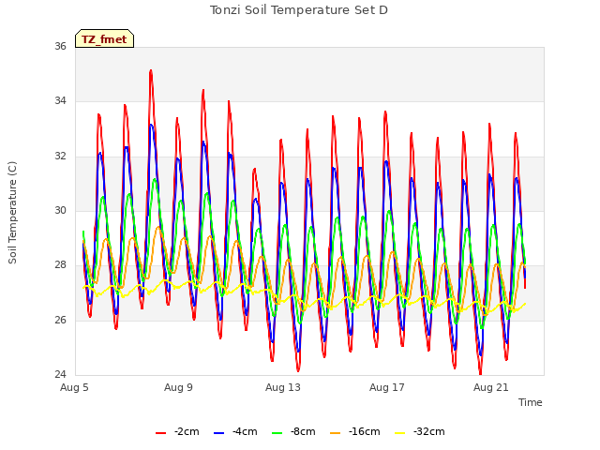This screenshot has width=600, height=450.
Task: Click the Soil Temperature (C) axis label
Action: pyautogui.click(x=12, y=213)
